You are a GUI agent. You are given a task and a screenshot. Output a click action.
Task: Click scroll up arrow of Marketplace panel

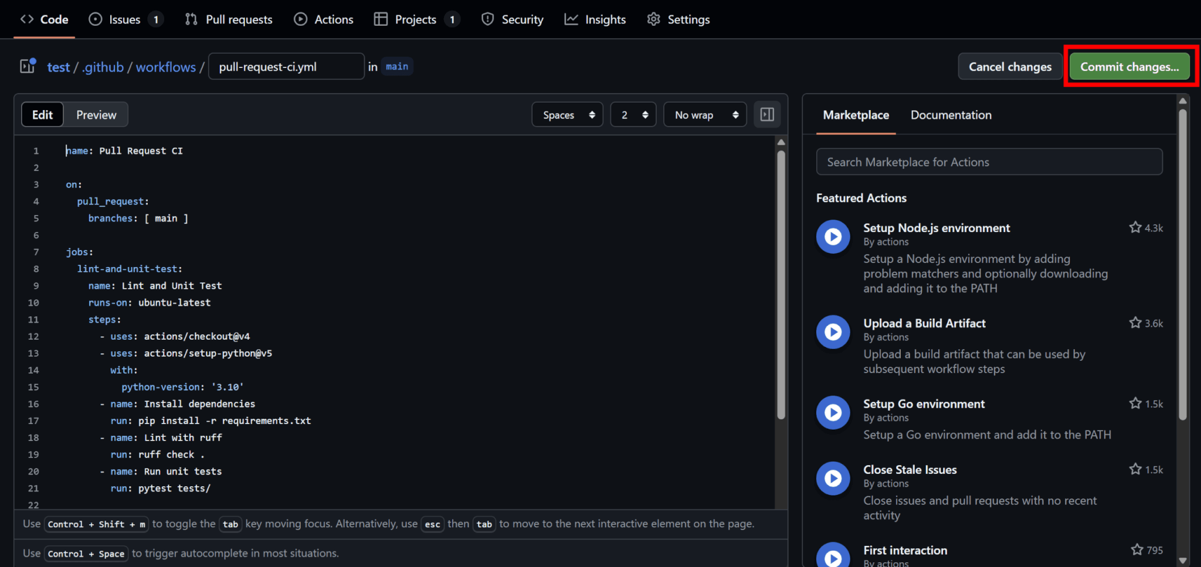[x=1183, y=101]
